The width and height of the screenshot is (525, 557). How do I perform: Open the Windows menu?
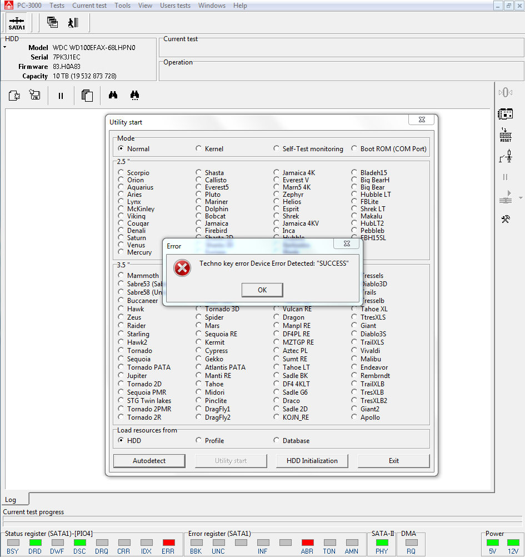[212, 6]
